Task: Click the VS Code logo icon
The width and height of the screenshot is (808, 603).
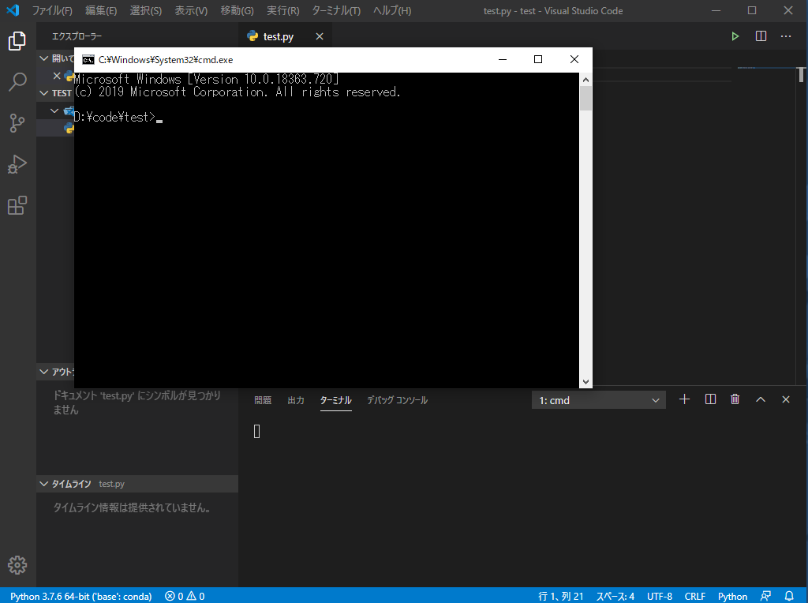Action: [x=13, y=10]
